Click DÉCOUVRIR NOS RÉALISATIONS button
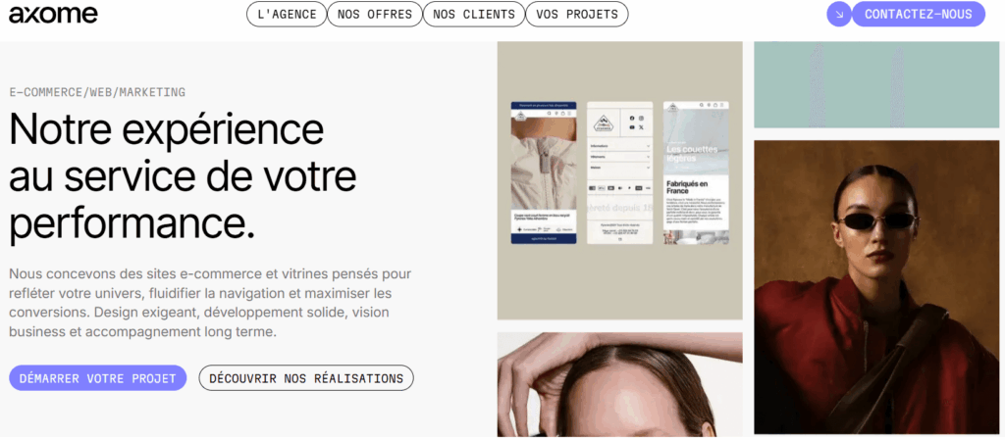Viewport: 1005px width, 440px height. tap(306, 378)
